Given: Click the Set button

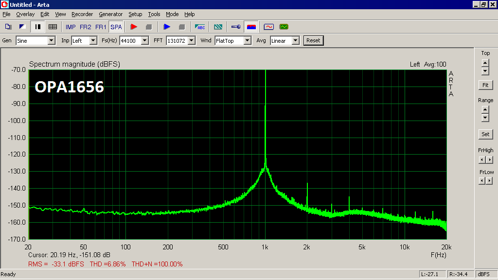Looking at the screenshot, I should (486, 134).
